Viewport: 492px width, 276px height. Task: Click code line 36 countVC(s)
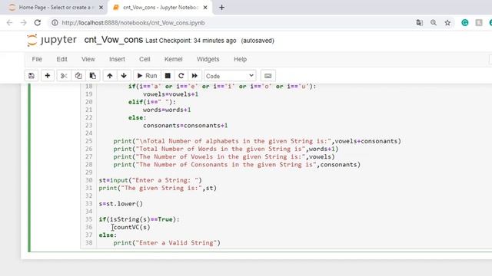(x=131, y=227)
